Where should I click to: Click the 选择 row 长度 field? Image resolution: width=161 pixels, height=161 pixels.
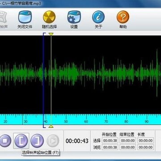146,140
